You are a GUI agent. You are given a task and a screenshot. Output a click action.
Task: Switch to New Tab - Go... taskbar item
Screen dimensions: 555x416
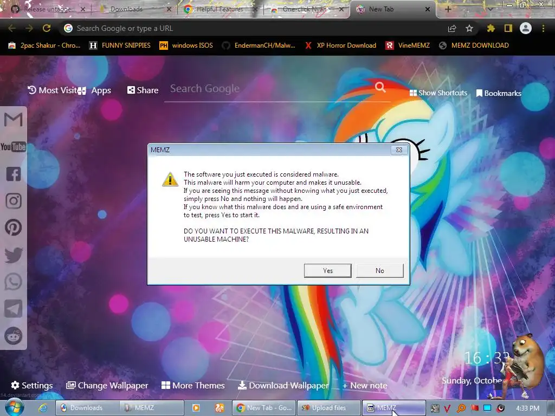264,408
